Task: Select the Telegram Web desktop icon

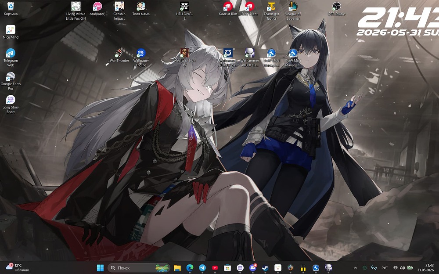Action: [x=11, y=58]
